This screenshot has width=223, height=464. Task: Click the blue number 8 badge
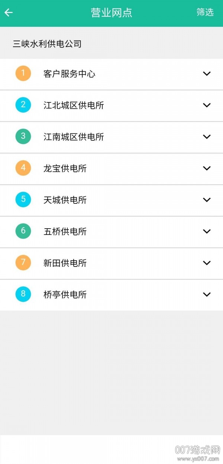(23, 294)
